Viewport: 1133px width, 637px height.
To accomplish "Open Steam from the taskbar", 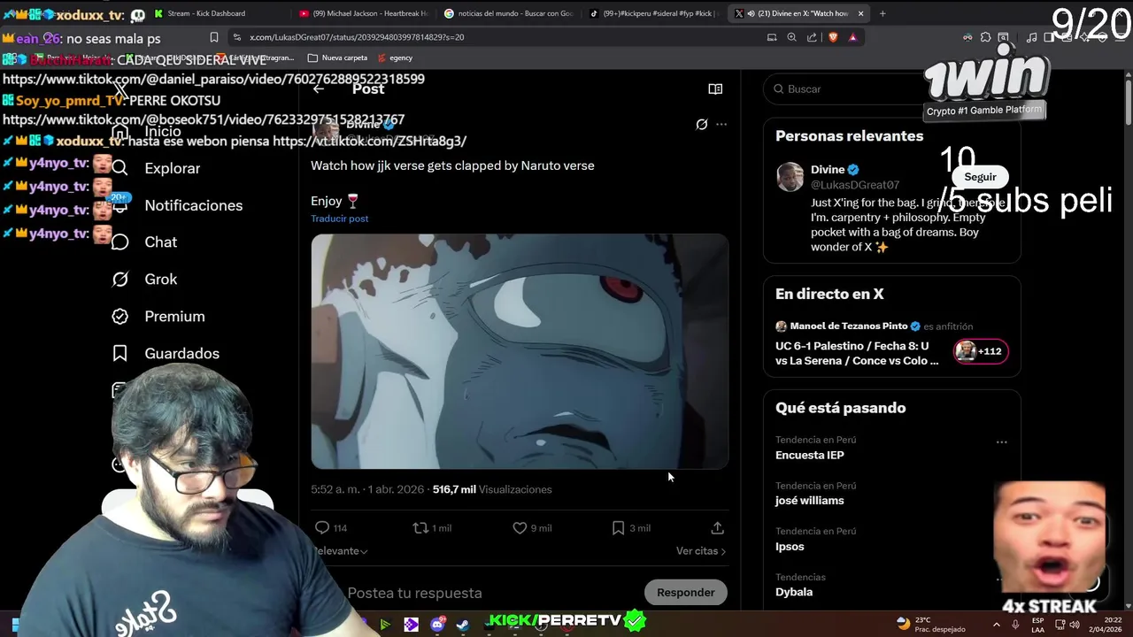I will coord(463,625).
